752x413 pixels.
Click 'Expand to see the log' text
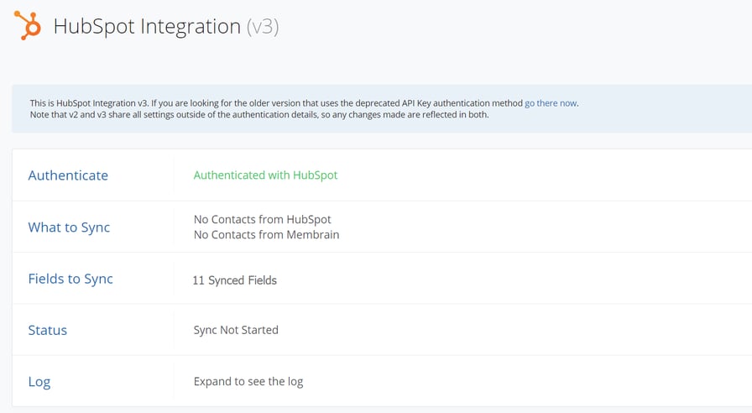[248, 381]
